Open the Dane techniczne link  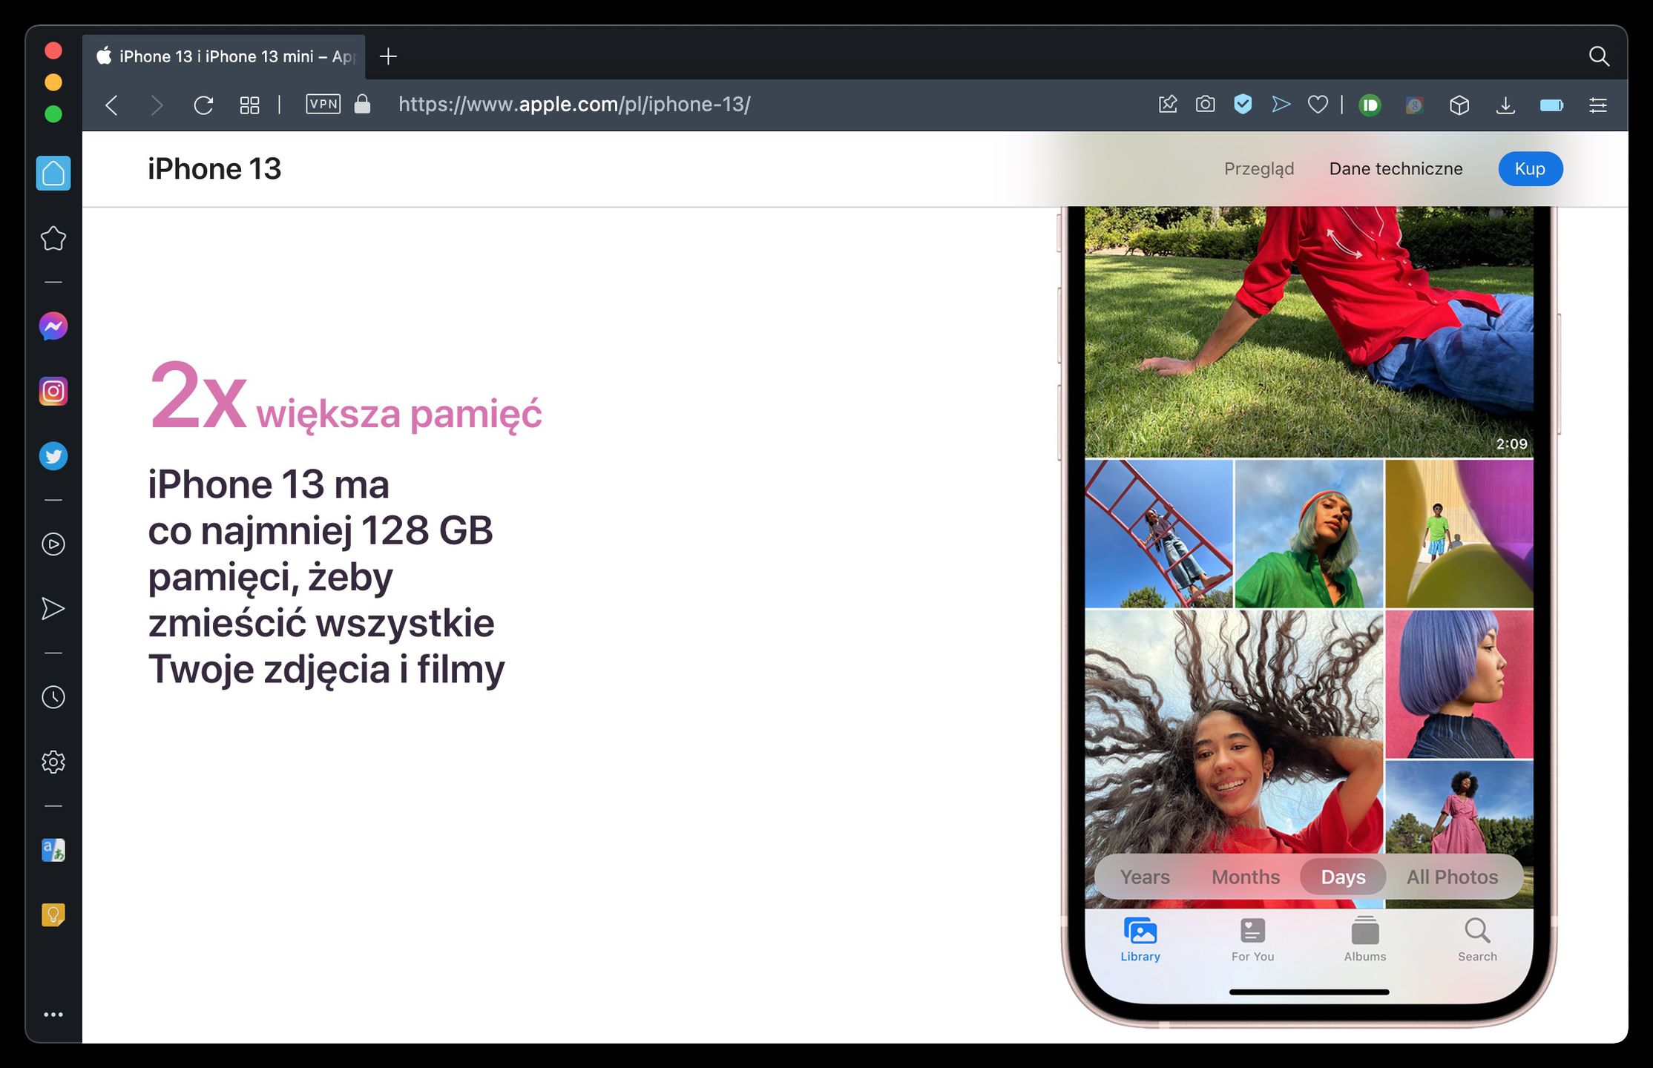click(x=1396, y=169)
